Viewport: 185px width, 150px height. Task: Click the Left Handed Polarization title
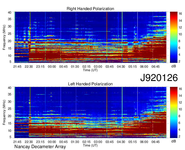click(x=90, y=84)
